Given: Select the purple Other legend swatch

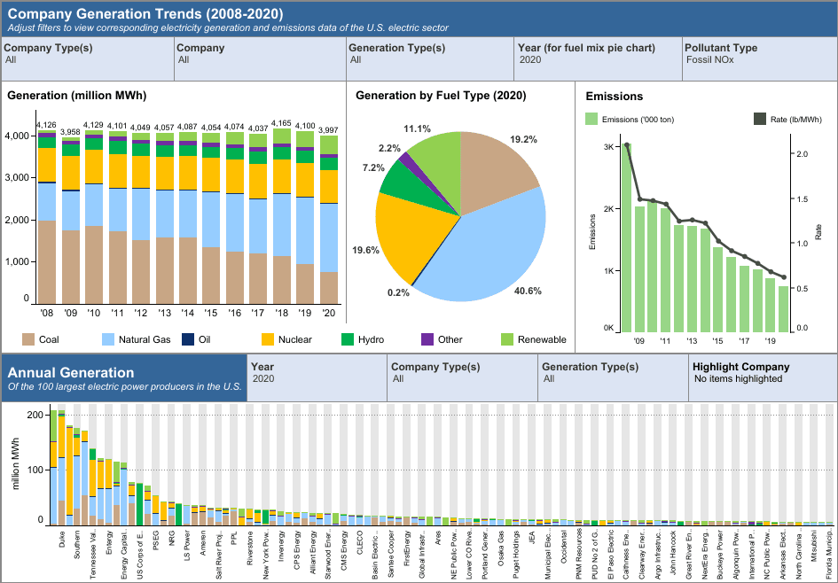Looking at the screenshot, I should tap(427, 339).
